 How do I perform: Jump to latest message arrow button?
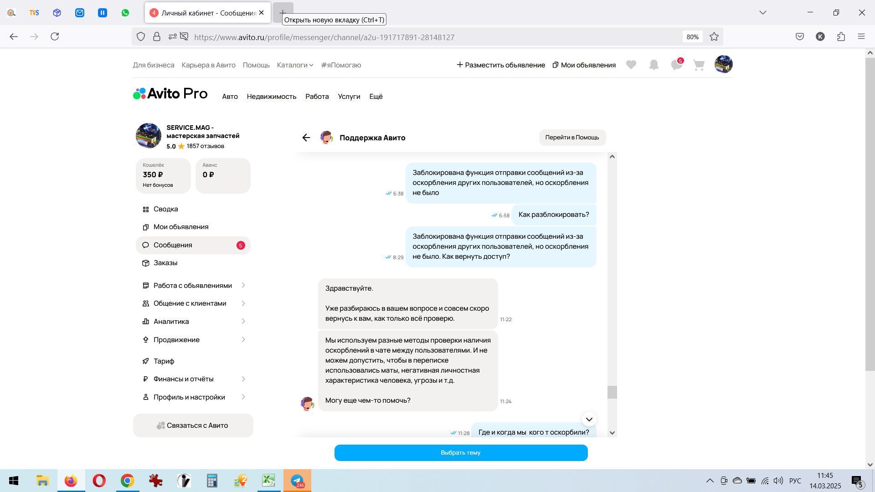[589, 420]
